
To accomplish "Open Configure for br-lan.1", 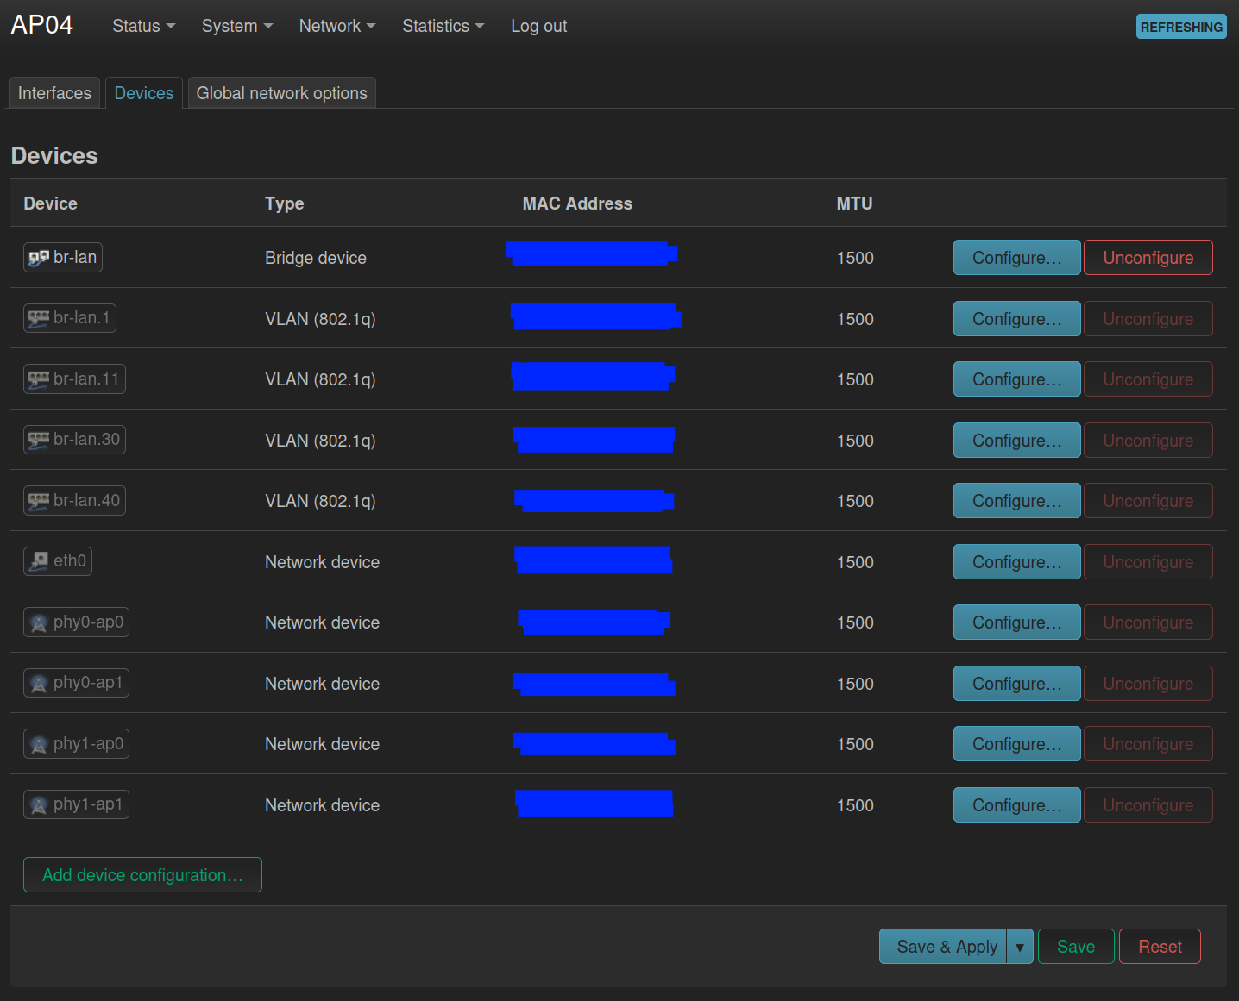I will click(x=1016, y=319).
